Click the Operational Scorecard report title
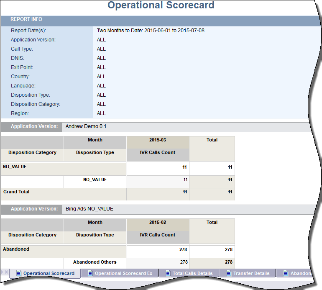Screen dimensions: 322x290 (x=161, y=5)
